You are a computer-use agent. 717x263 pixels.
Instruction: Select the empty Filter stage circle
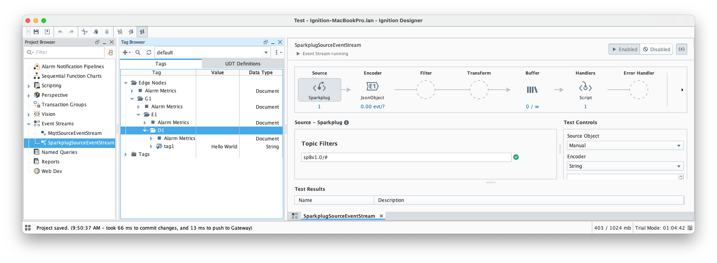(426, 90)
